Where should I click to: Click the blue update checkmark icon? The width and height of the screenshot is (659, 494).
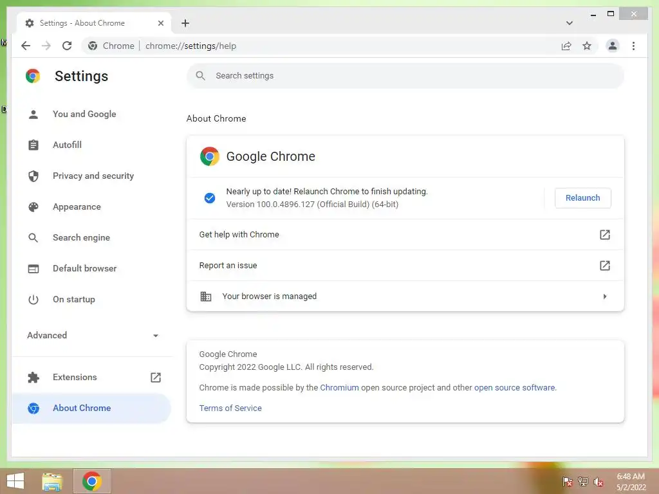(x=210, y=198)
